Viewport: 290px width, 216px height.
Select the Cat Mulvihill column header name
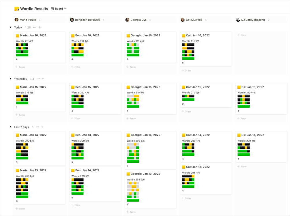tap(194, 20)
